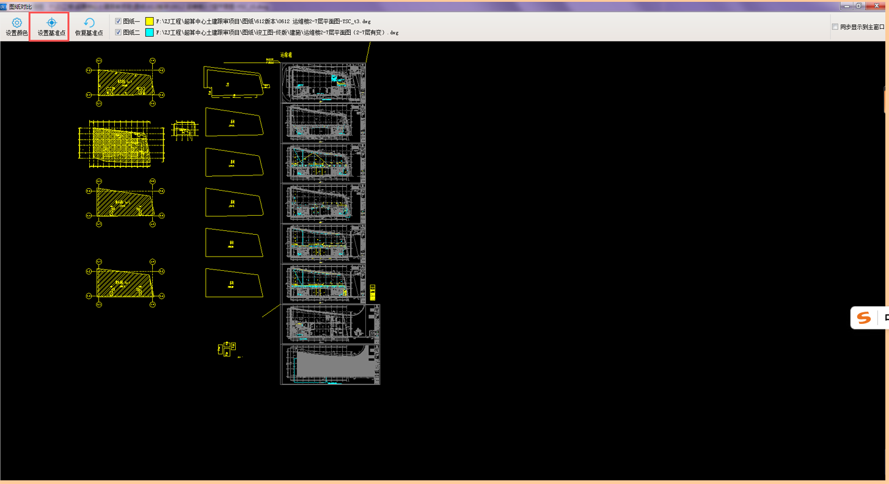Image resolution: width=889 pixels, height=484 pixels.
Task: Minimize the drawing comparison window
Action: tap(846, 6)
